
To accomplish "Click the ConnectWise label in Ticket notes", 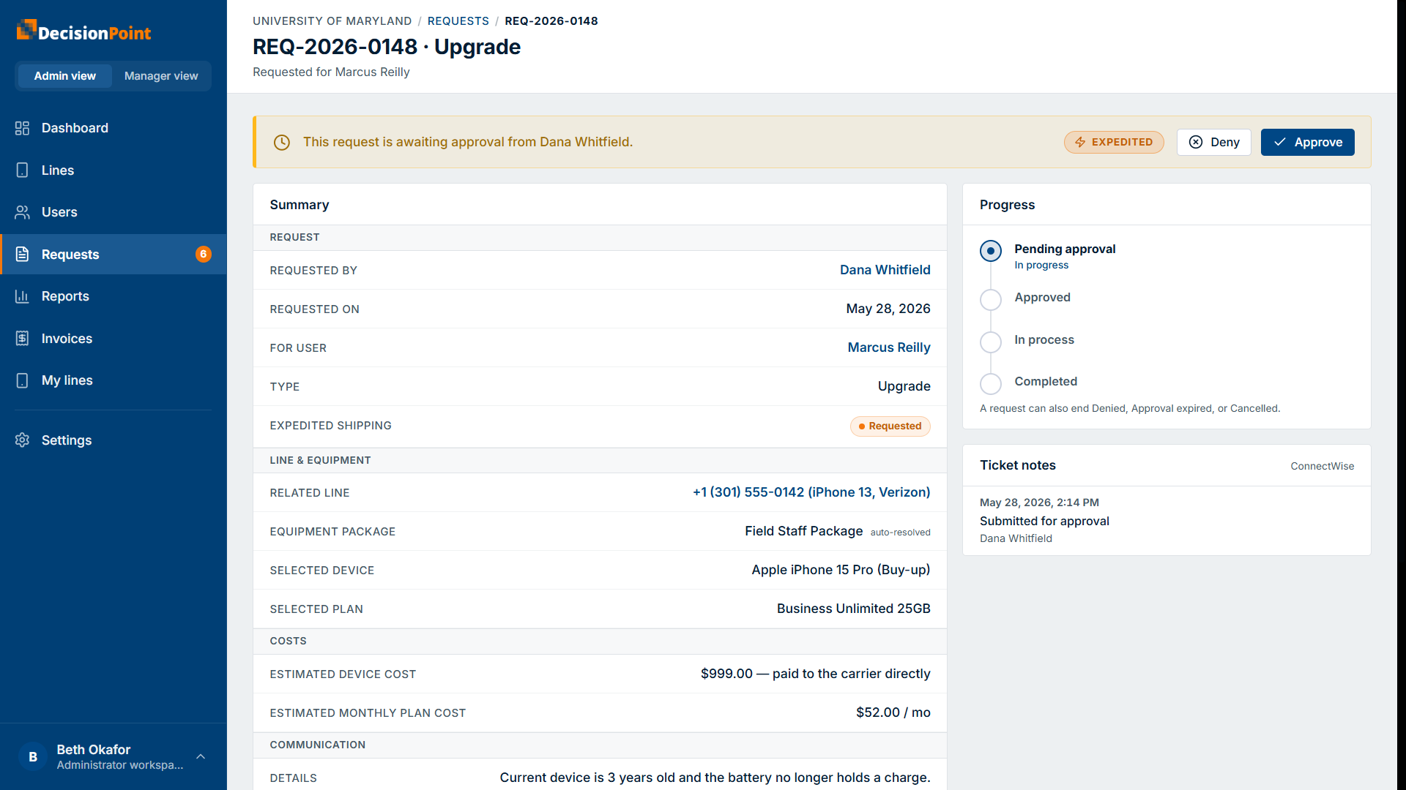I will [1322, 466].
